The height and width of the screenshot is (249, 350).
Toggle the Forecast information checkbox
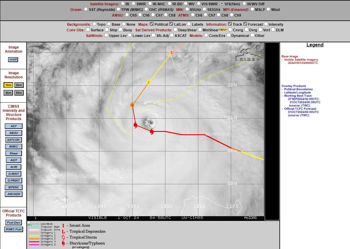point(245,24)
